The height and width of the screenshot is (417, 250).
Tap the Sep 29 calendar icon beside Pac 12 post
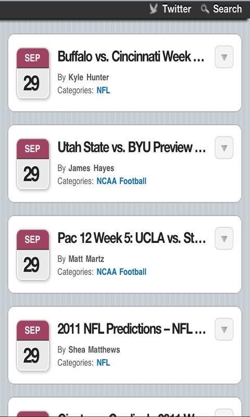(x=33, y=254)
